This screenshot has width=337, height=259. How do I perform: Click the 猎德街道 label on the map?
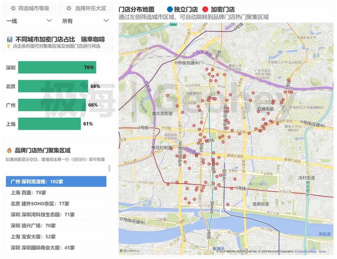pyautogui.click(x=261, y=203)
